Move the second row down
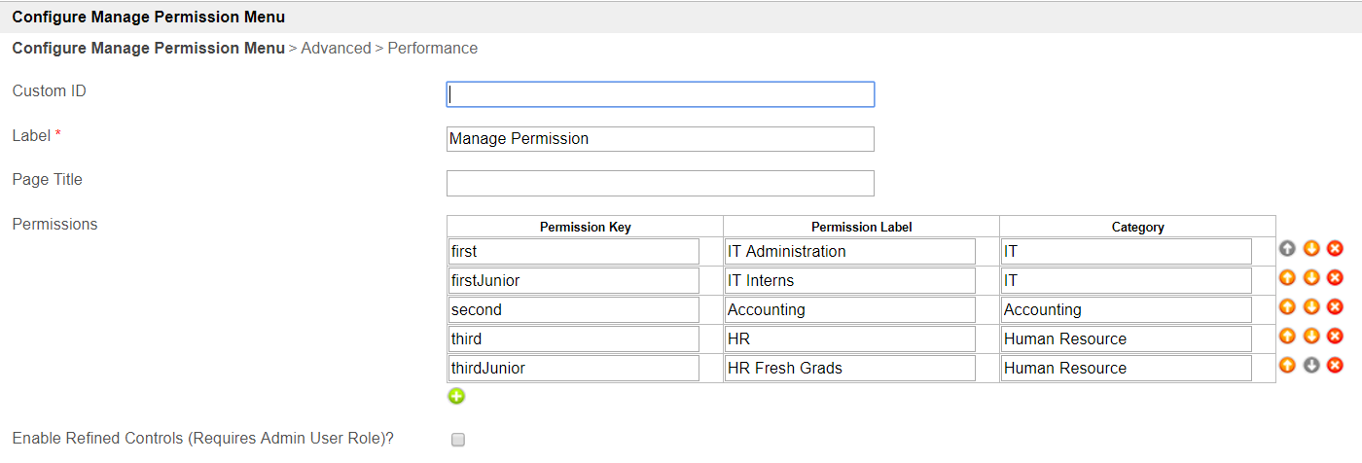 click(1311, 307)
